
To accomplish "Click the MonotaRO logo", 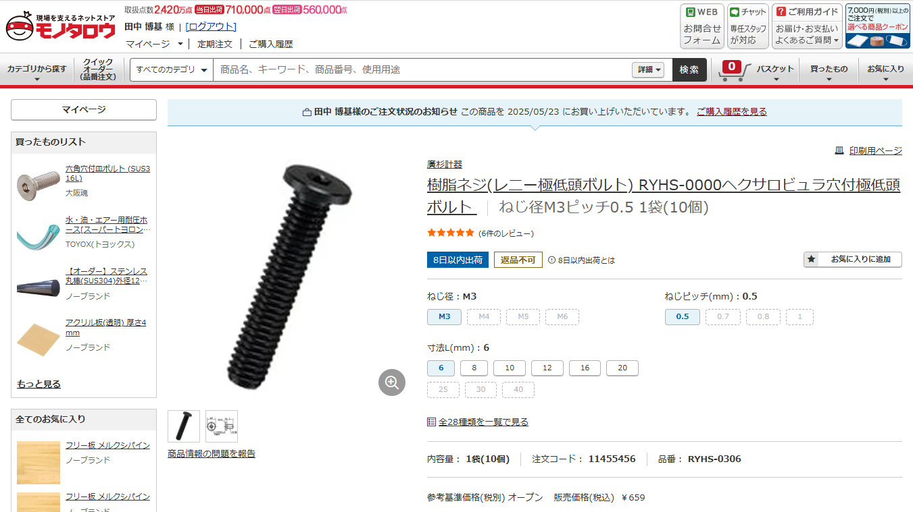I will coord(61,26).
